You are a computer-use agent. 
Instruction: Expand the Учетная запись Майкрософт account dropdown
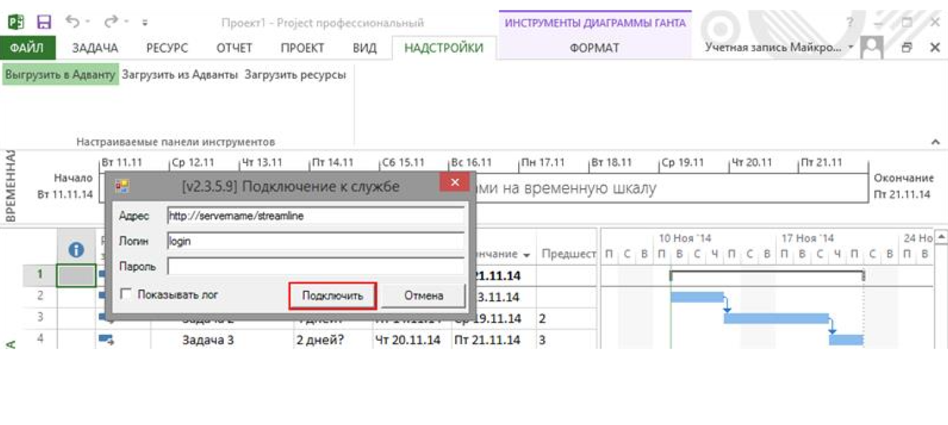tap(851, 47)
